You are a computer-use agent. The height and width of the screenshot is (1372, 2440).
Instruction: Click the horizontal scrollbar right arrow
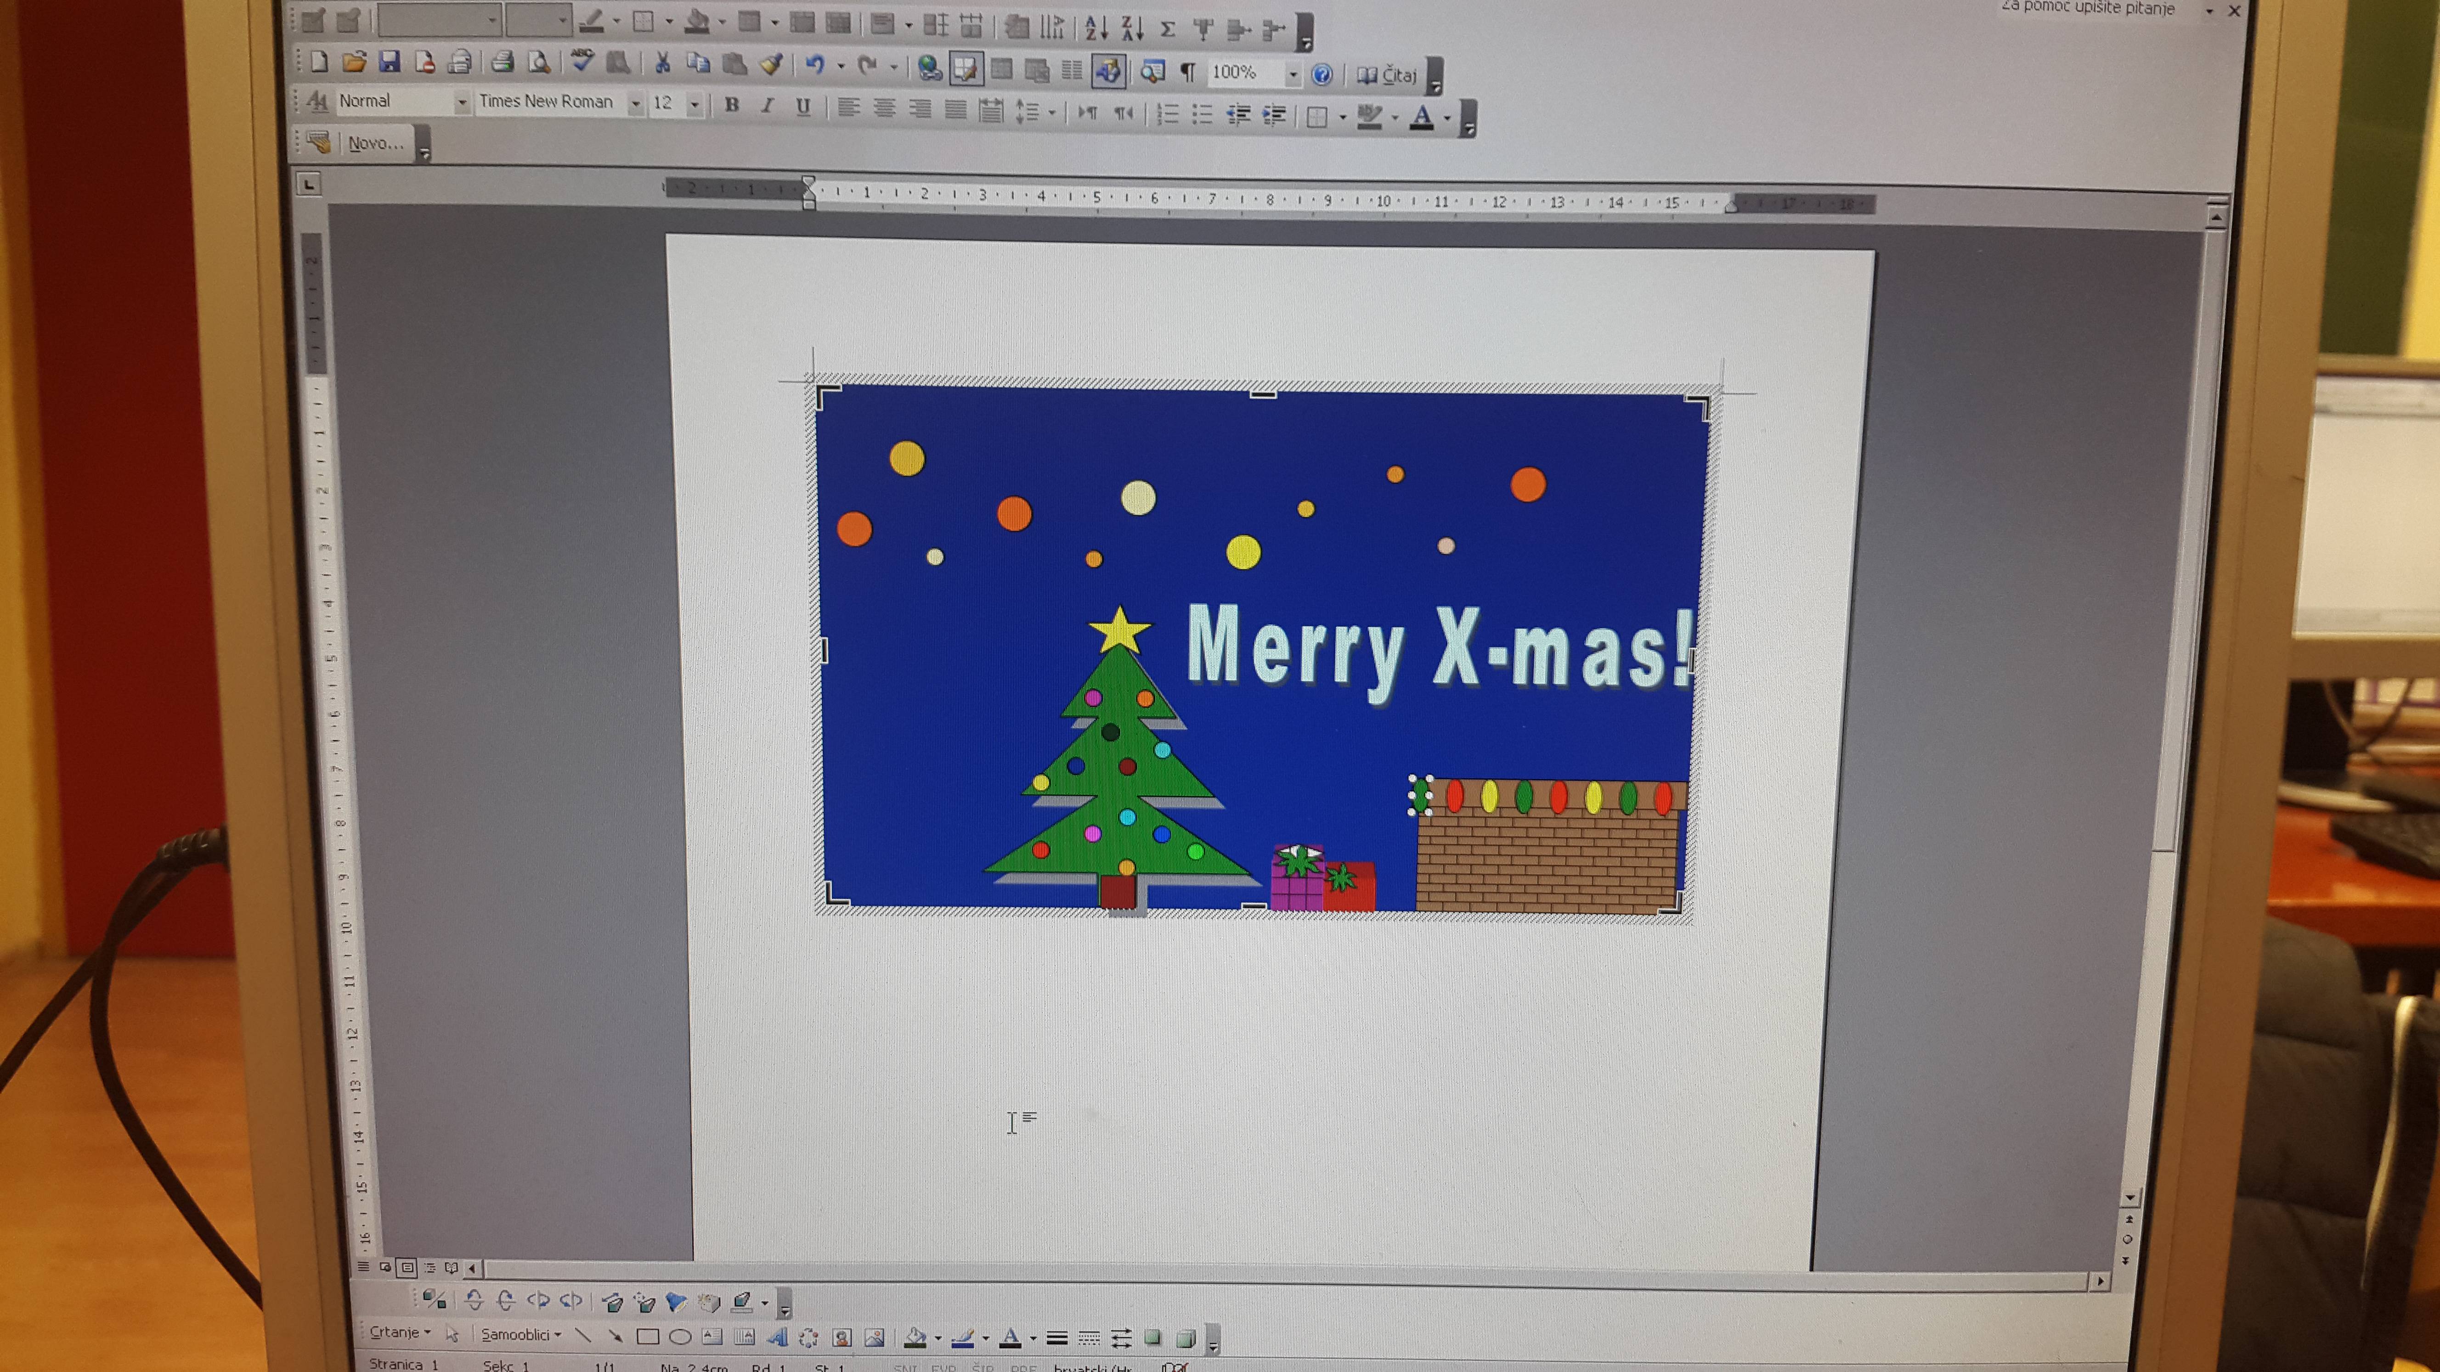click(x=2100, y=1281)
